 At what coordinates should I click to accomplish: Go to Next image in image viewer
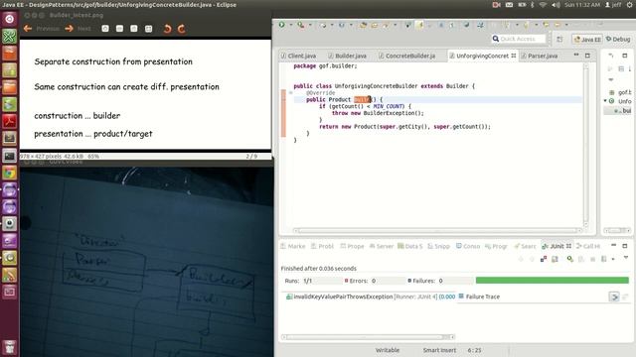pyautogui.click(x=78, y=29)
